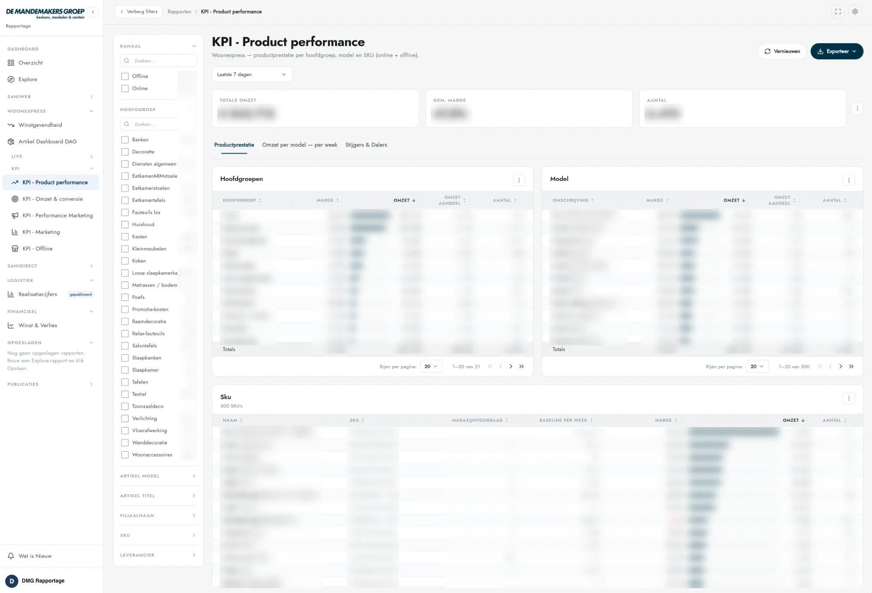Go to next page in Hoofdgroepen table
The width and height of the screenshot is (872, 593).
click(511, 366)
